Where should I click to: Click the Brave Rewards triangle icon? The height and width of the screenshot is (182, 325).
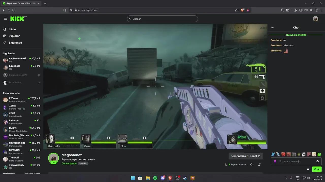point(248,10)
